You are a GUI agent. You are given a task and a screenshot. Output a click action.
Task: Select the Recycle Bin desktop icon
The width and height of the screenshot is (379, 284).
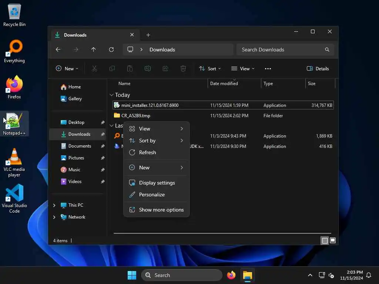14,15
